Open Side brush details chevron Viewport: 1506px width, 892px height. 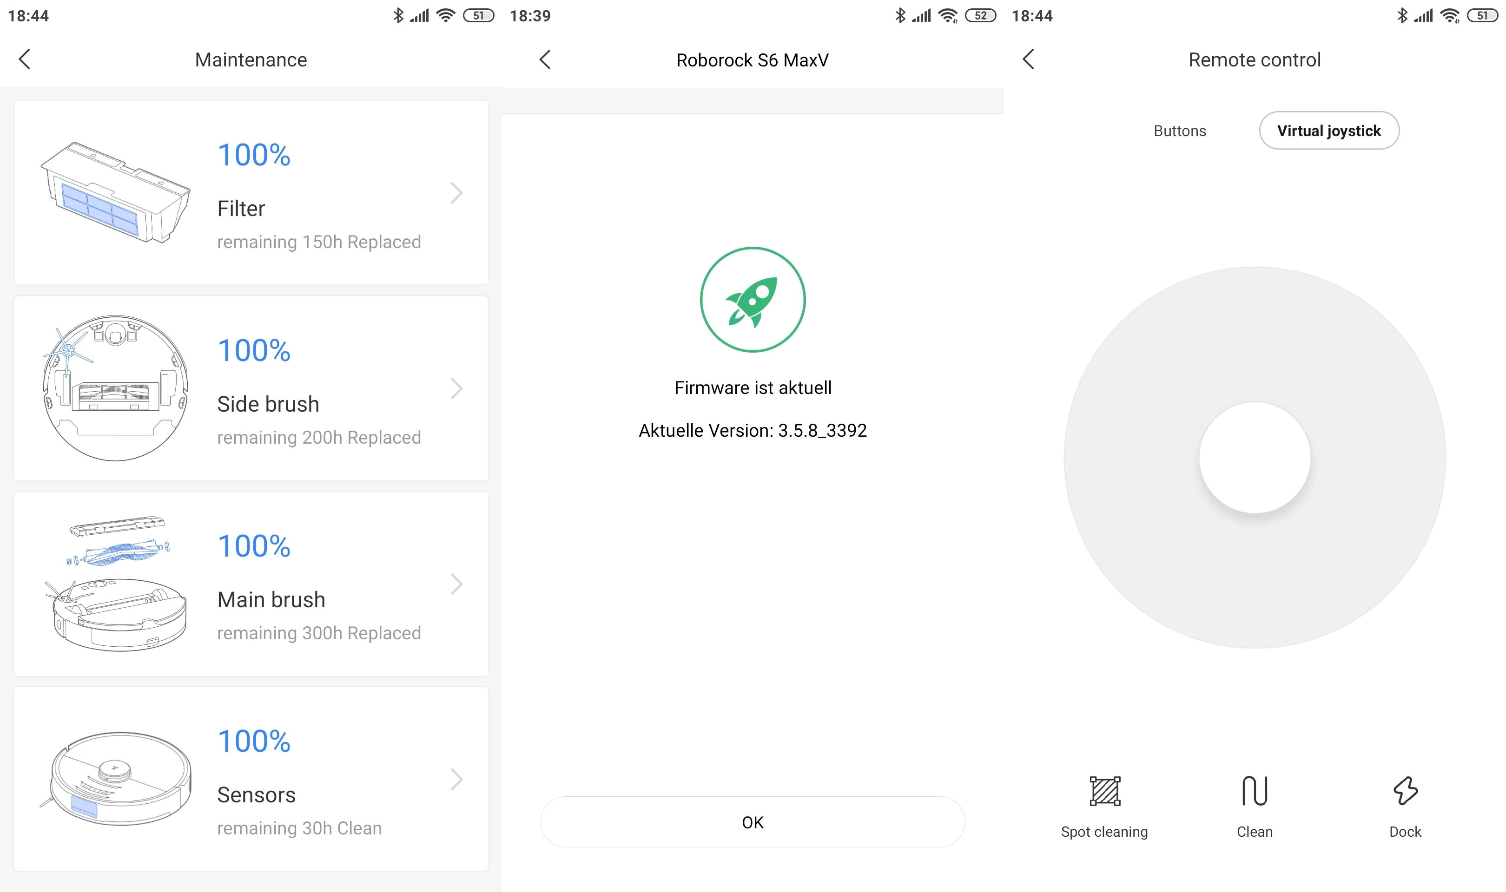[x=456, y=388]
